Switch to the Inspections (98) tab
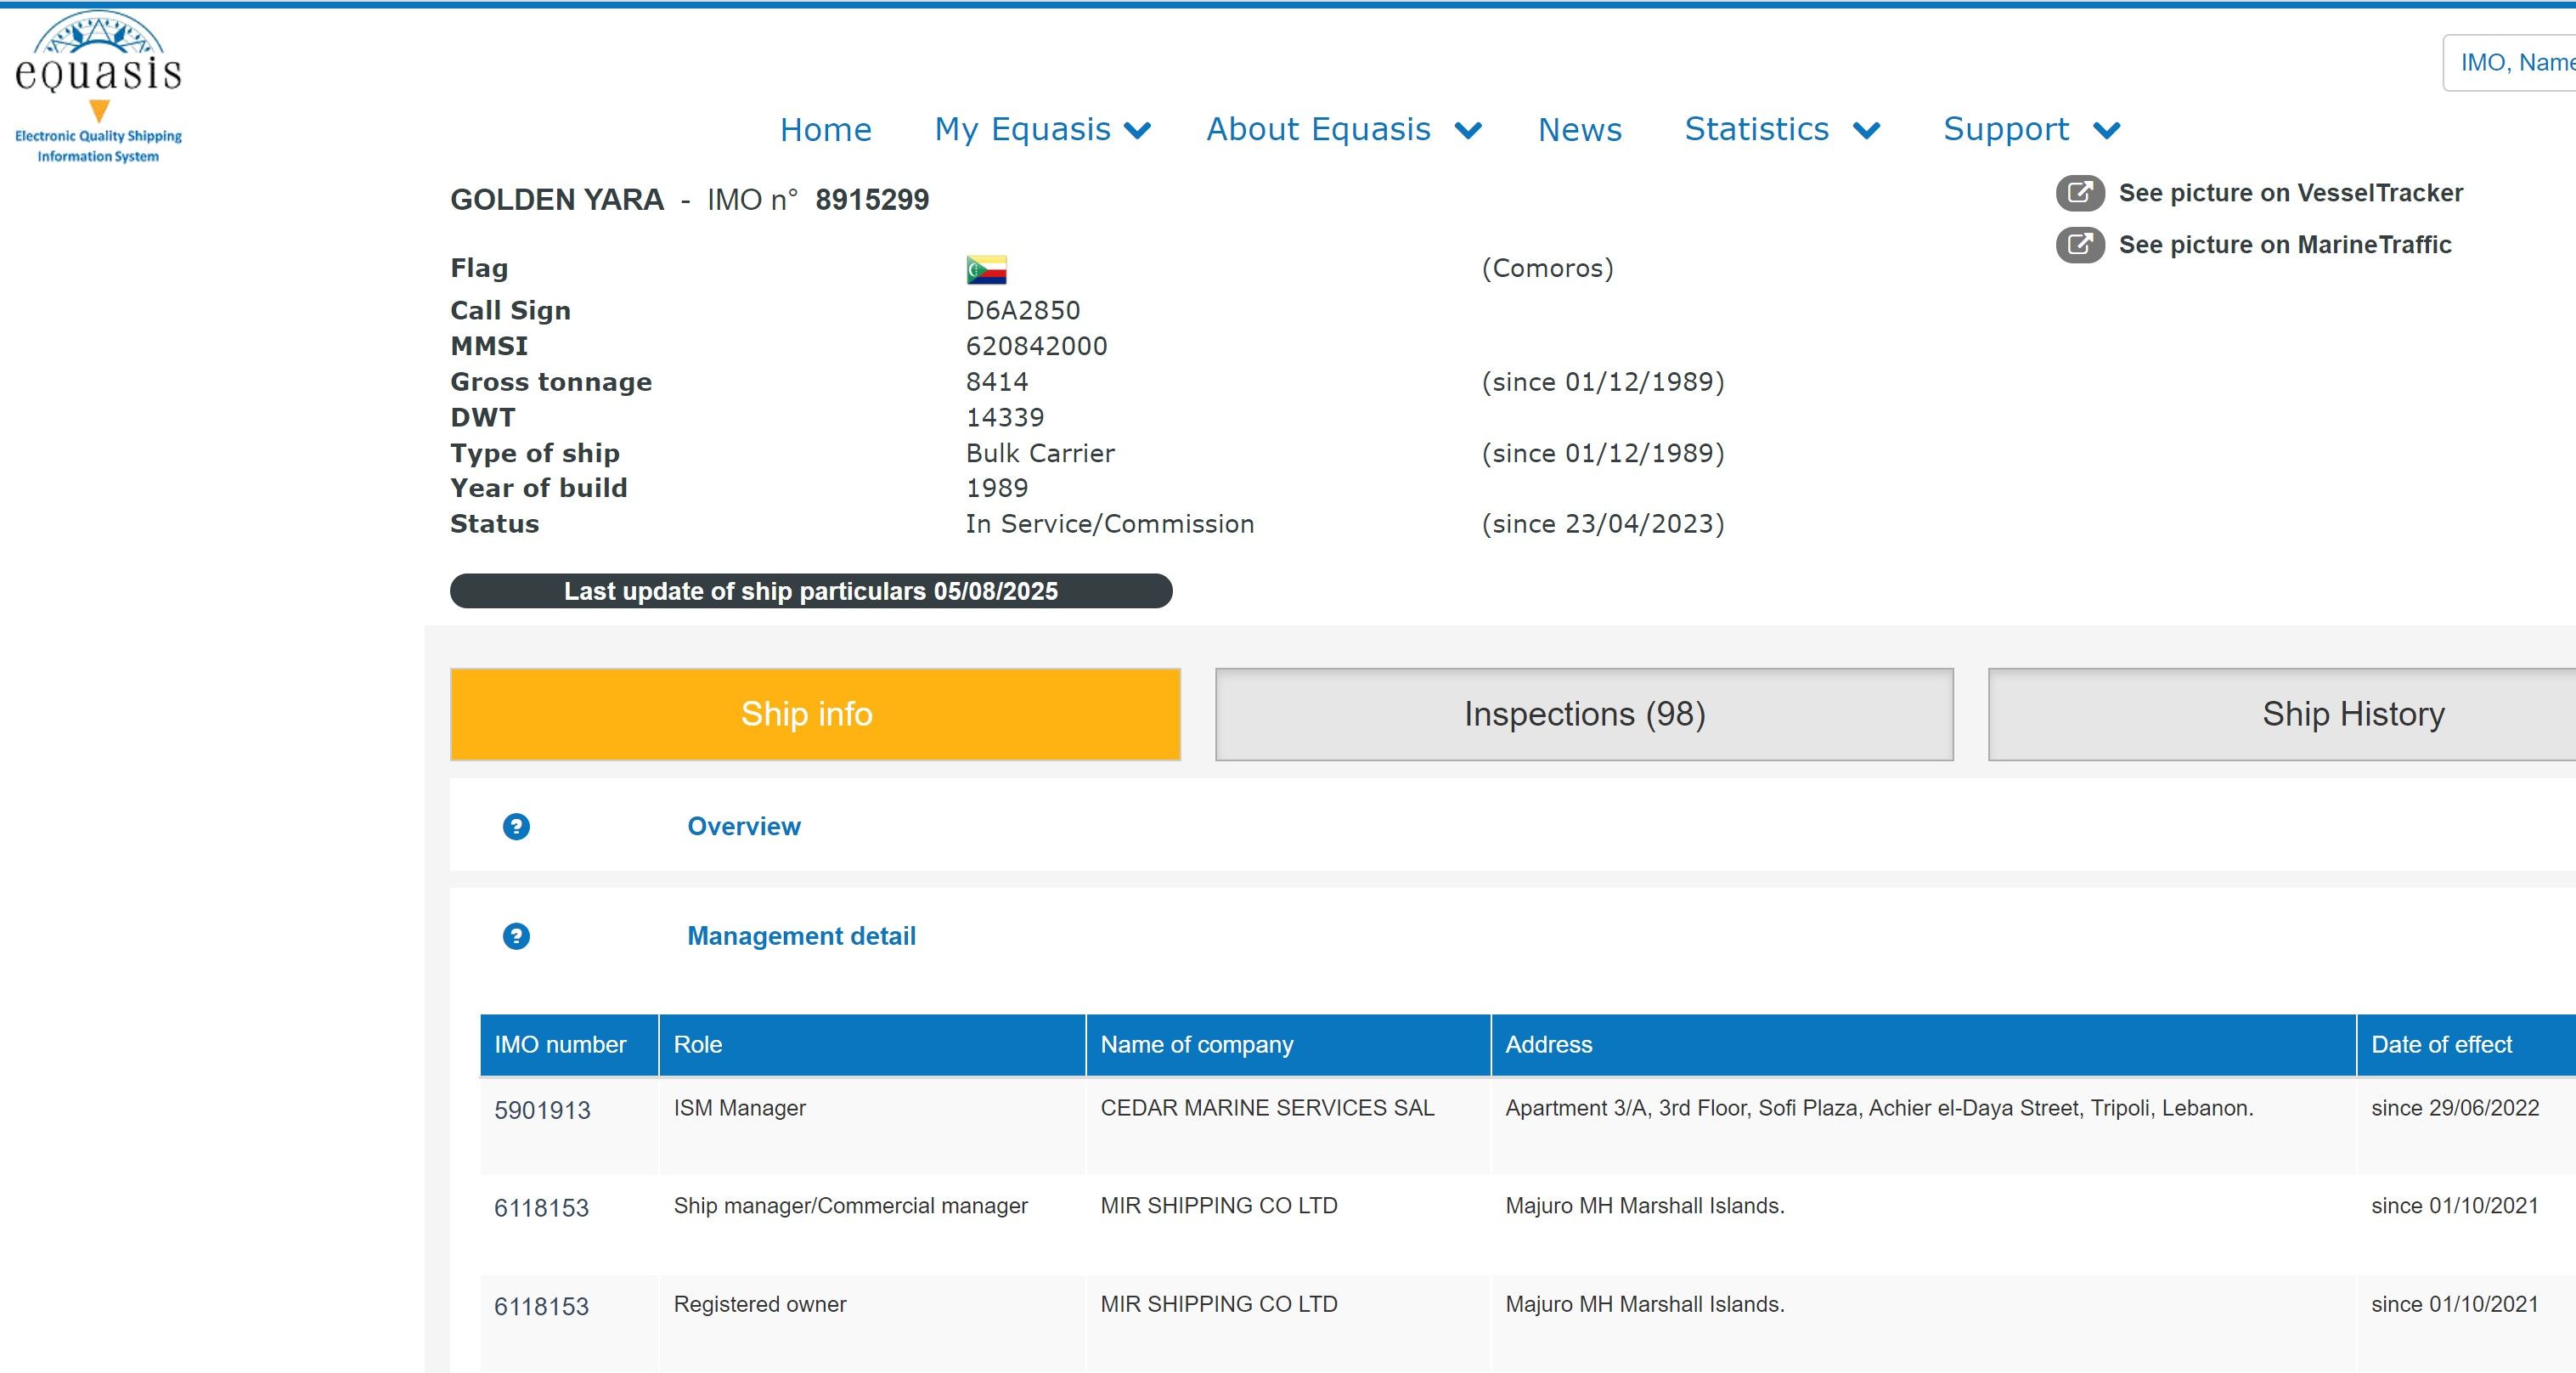Viewport: 2576px width, 1373px height. (1584, 714)
